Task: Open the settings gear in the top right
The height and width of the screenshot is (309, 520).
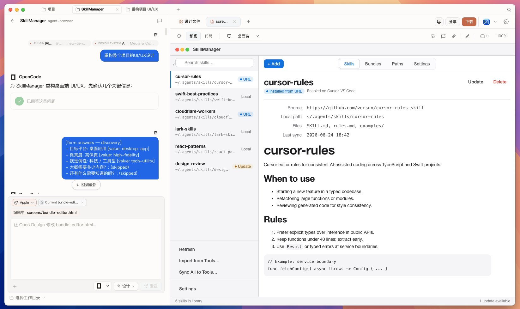Action: point(506,22)
